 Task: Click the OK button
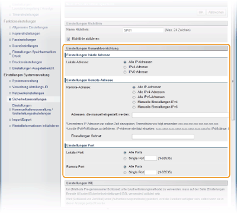click(x=201, y=12)
